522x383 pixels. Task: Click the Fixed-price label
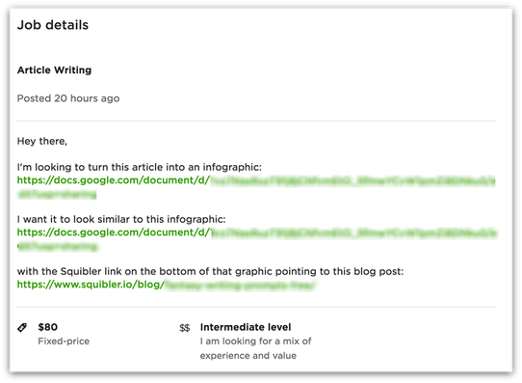pyautogui.click(x=64, y=342)
